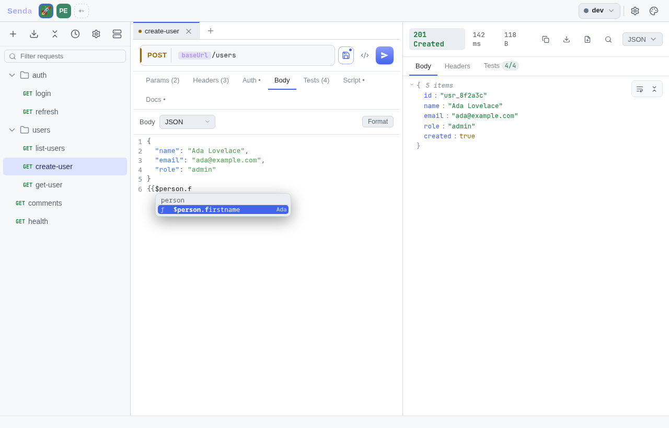This screenshot has width=669, height=428.
Task: Collapse all nodes in response viewer
Action: pos(654,89)
